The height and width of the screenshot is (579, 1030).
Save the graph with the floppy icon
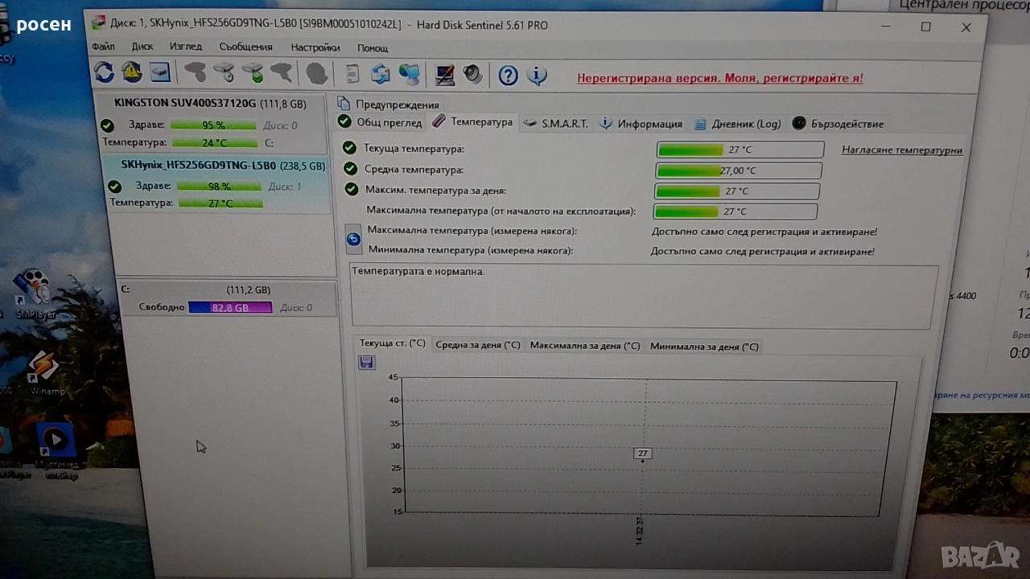pyautogui.click(x=367, y=363)
